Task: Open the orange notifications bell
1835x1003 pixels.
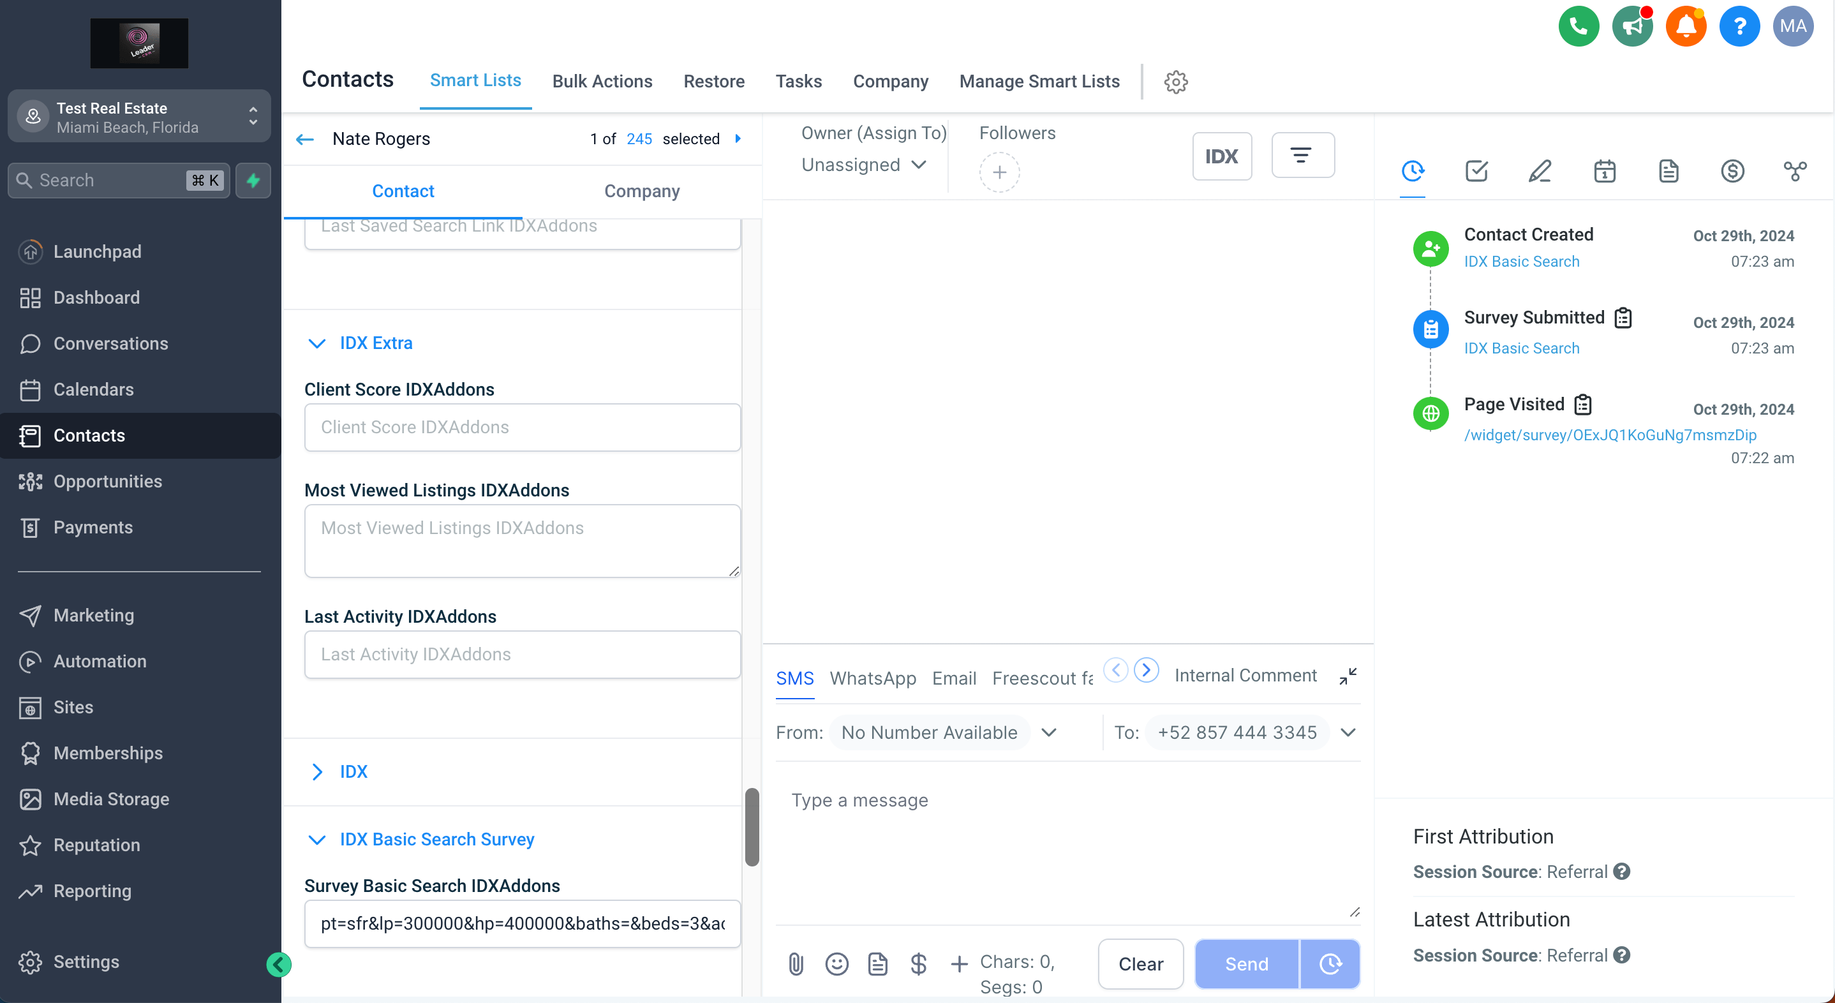Action: (x=1686, y=26)
